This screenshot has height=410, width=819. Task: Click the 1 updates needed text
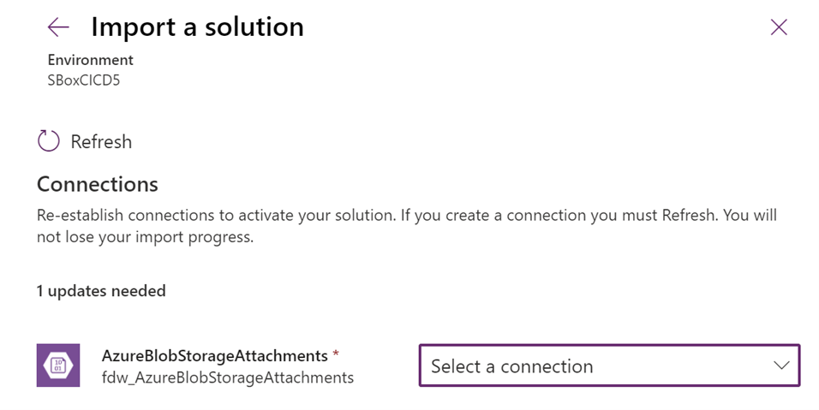[101, 291]
